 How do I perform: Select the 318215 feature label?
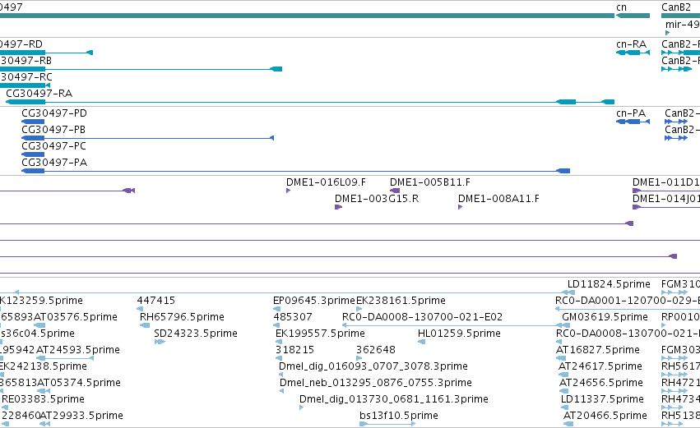[294, 351]
